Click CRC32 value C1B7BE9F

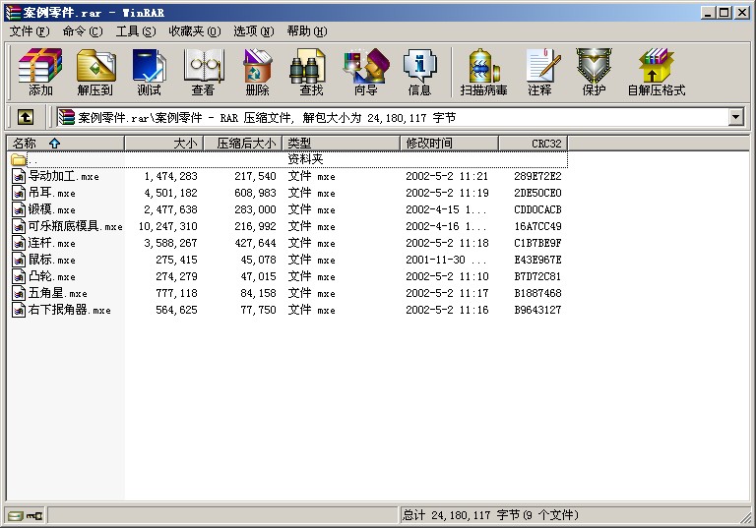[x=537, y=243]
